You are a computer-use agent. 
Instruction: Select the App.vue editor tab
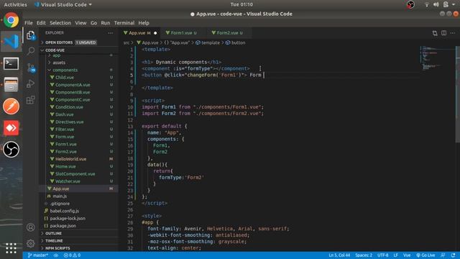pyautogui.click(x=139, y=33)
